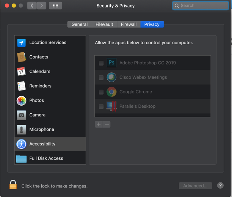Screen dimensions: 232x197
Task: Tick the Parallels Desktop checkbox
Action: [101, 107]
